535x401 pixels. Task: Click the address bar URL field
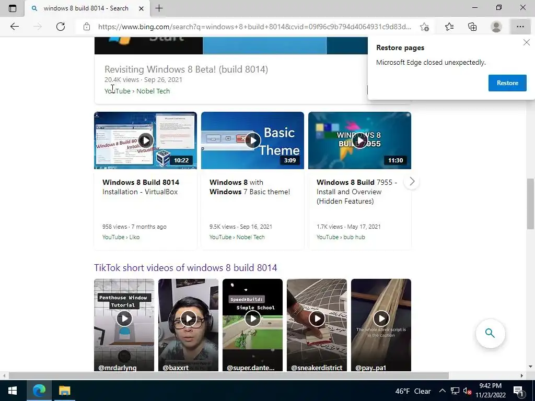point(254,27)
